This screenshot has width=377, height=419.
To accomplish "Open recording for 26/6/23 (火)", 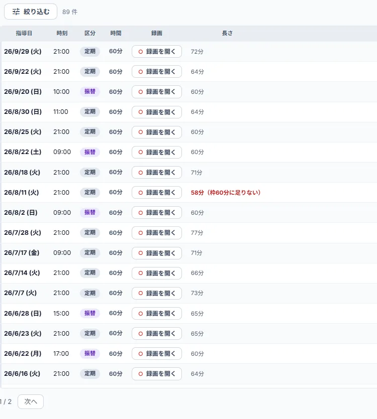I will point(157,333).
